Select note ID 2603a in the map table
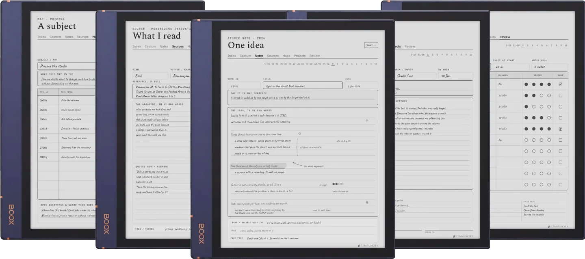 coord(43,100)
